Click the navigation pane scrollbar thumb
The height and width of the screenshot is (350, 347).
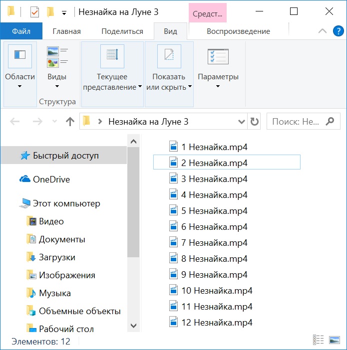click(133, 202)
